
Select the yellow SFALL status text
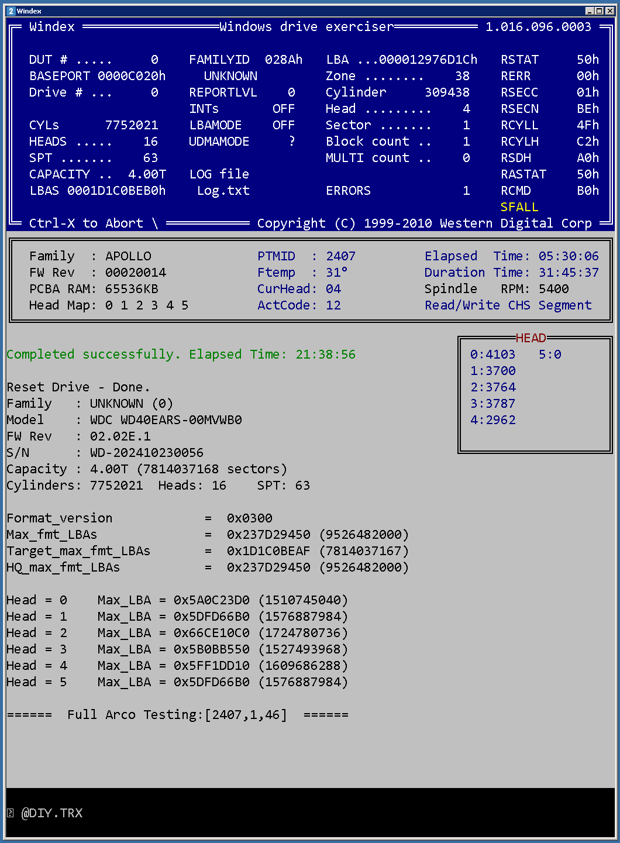coord(519,207)
